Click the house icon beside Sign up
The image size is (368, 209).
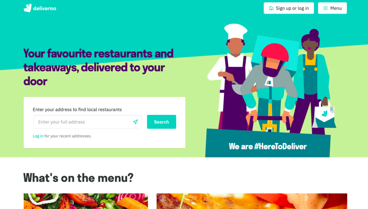[271, 8]
